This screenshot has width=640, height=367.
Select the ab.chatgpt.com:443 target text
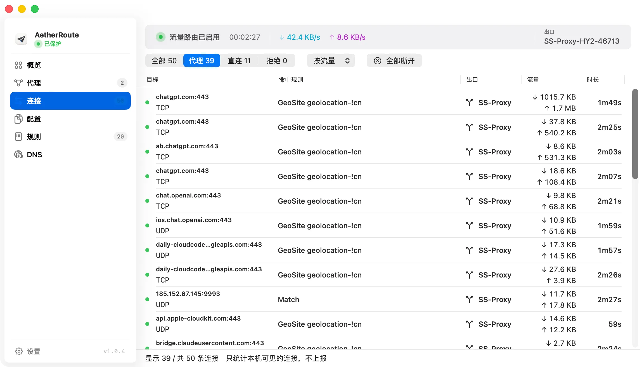[x=187, y=146]
